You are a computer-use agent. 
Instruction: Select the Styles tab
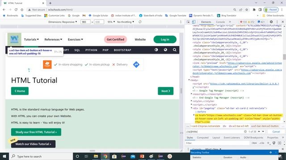tap(189, 137)
